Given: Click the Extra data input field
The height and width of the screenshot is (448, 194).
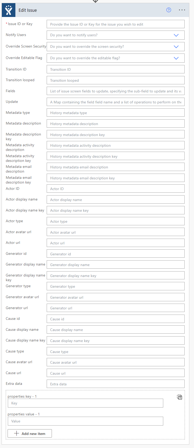Looking at the screenshot, I should [116, 384].
